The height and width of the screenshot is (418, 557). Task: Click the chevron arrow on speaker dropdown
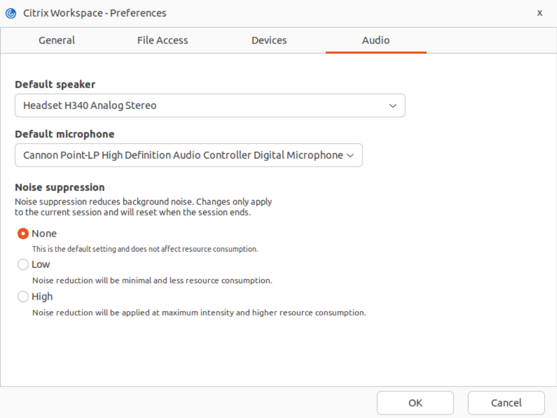click(x=393, y=106)
